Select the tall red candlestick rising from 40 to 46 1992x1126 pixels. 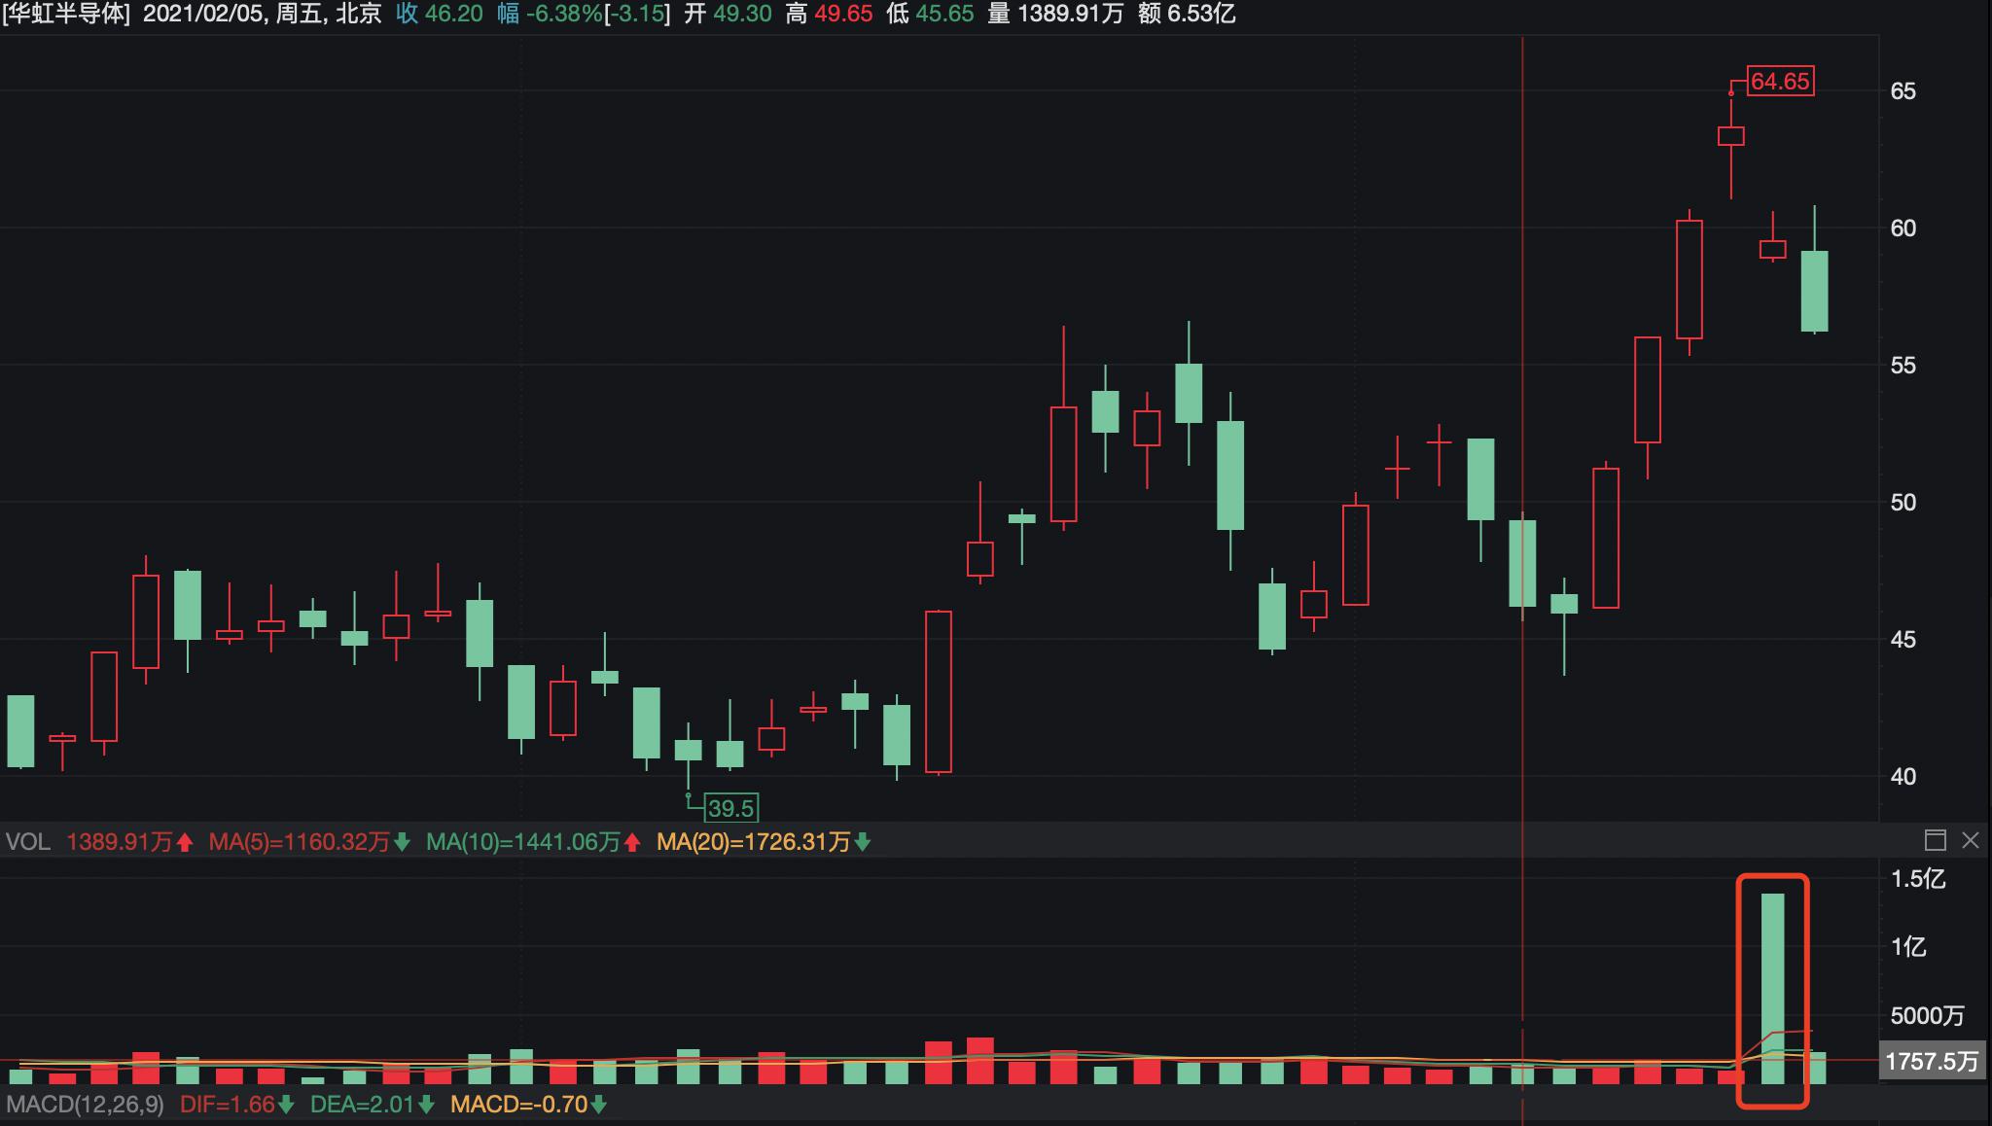939,692
